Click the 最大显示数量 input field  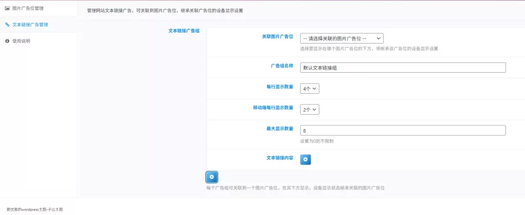pyautogui.click(x=403, y=131)
